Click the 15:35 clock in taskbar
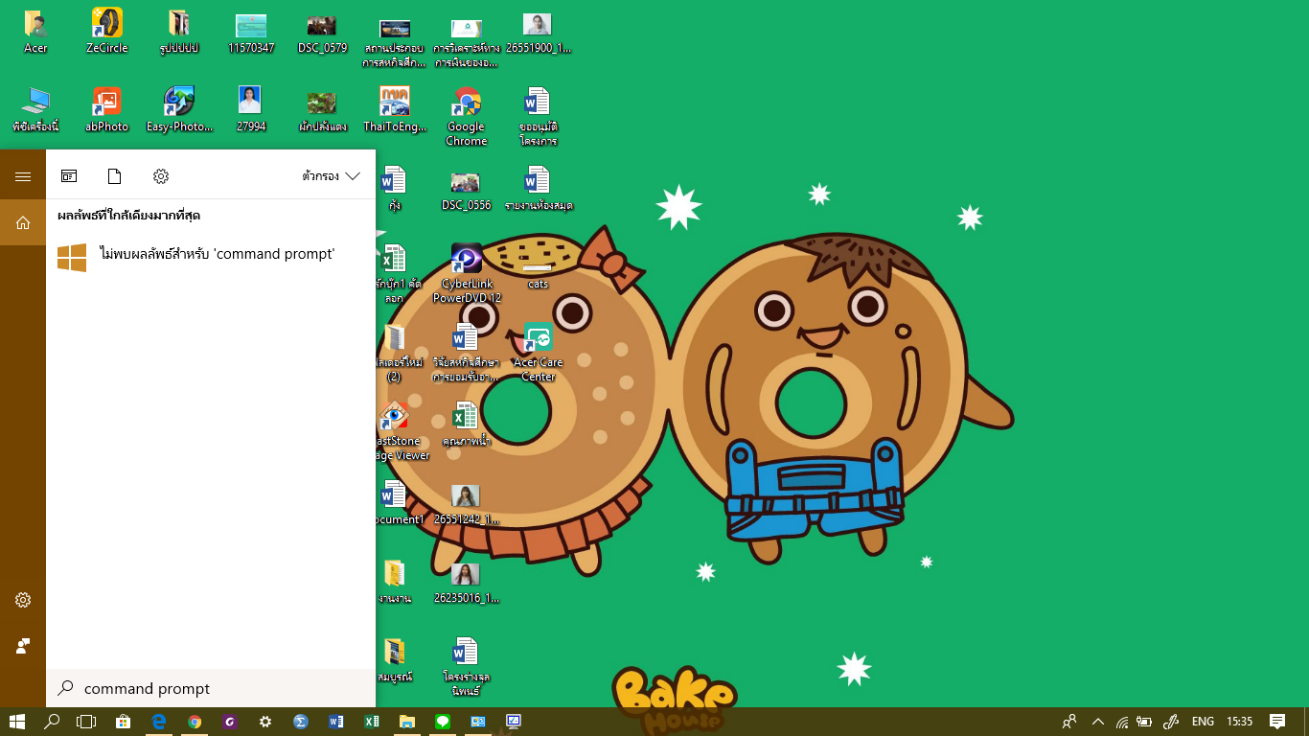The width and height of the screenshot is (1309, 736). tap(1239, 722)
